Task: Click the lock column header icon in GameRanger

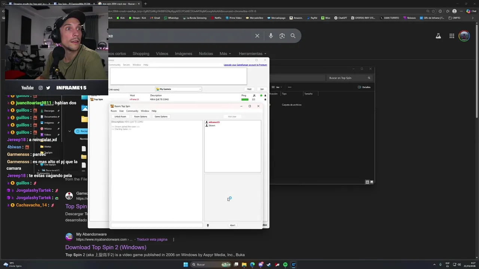Action: (x=265, y=96)
